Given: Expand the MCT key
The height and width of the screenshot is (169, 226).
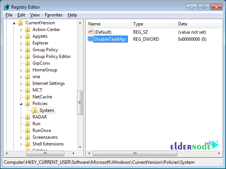Looking at the screenshot, I should coord(21,90).
